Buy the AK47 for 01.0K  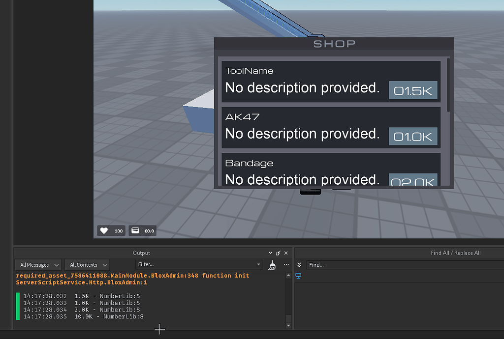click(x=413, y=136)
